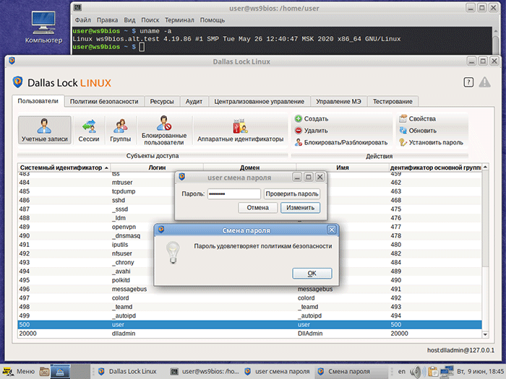Click Блокировать/Разблокировать action
The image size is (506, 379).
(340, 142)
